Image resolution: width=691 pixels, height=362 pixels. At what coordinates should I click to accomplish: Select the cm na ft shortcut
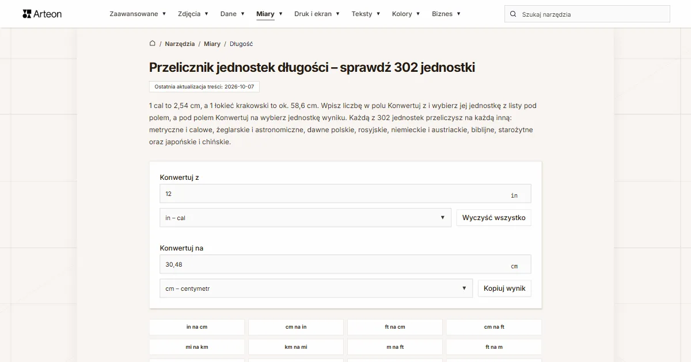(494, 327)
